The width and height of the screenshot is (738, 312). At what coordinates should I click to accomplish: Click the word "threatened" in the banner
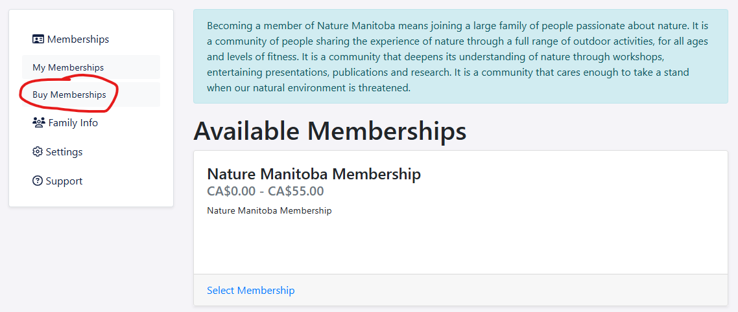click(386, 87)
